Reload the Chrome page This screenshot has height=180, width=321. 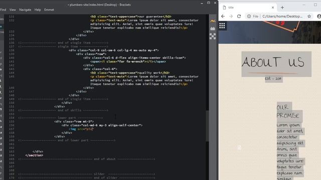point(239,16)
